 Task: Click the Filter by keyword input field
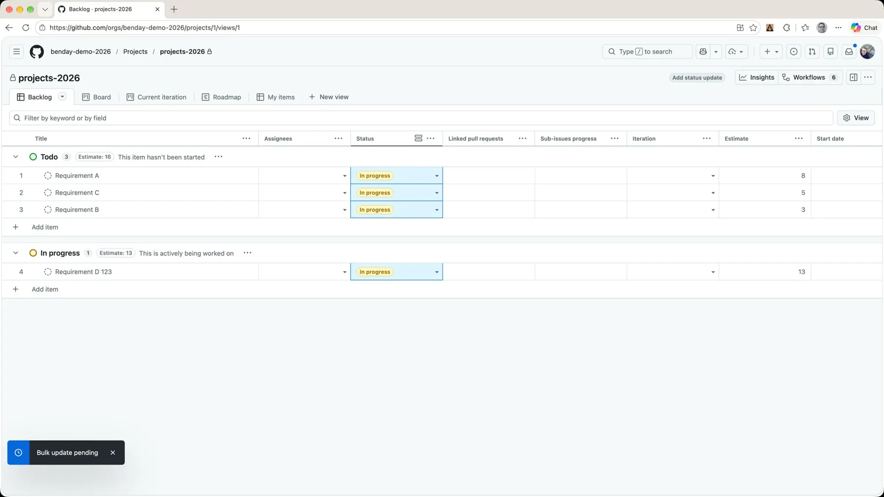tap(421, 118)
